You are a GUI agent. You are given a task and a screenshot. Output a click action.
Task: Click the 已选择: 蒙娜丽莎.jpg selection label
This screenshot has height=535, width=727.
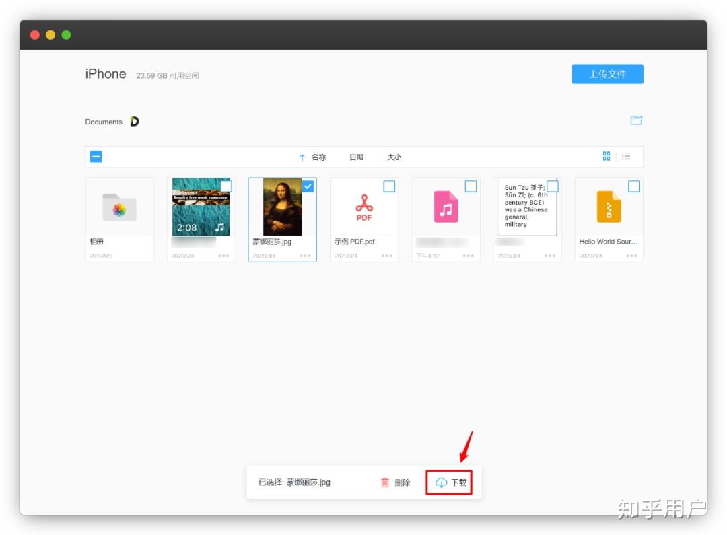294,483
